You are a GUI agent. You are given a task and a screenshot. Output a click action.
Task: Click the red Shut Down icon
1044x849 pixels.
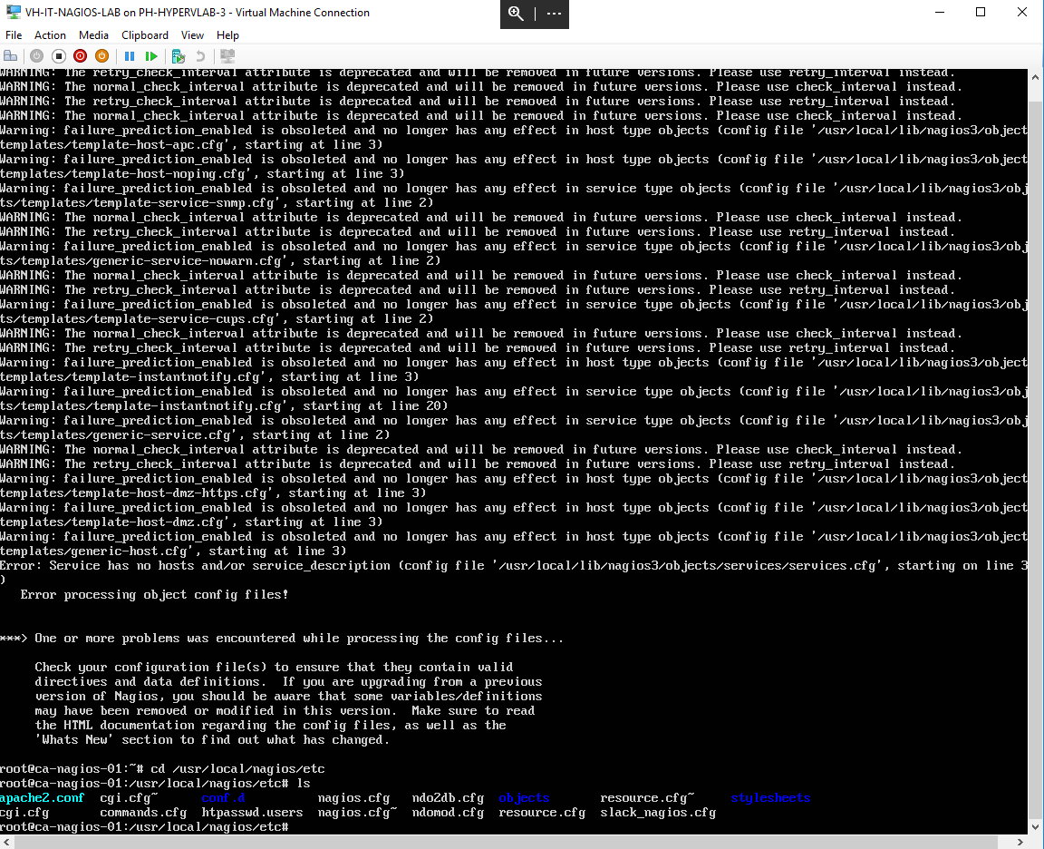tap(81, 56)
